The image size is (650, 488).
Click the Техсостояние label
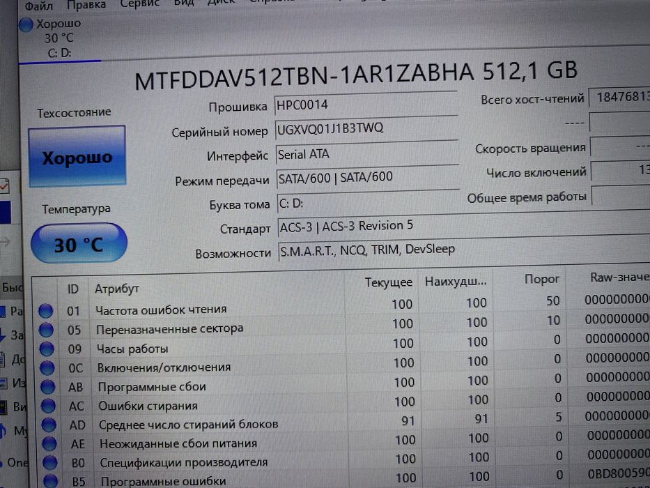[75, 112]
